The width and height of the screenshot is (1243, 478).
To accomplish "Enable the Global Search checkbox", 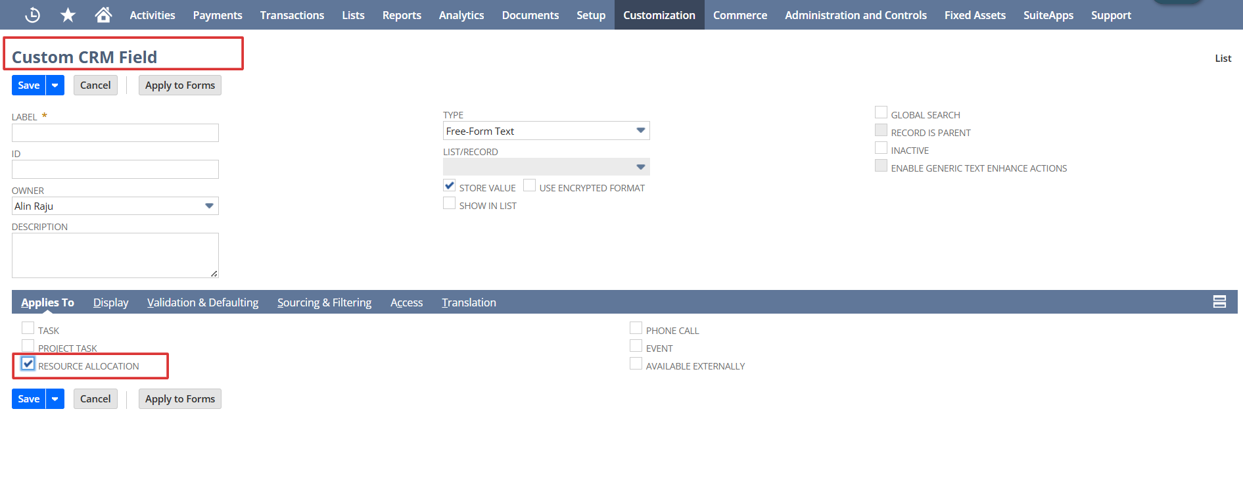I will (x=881, y=113).
